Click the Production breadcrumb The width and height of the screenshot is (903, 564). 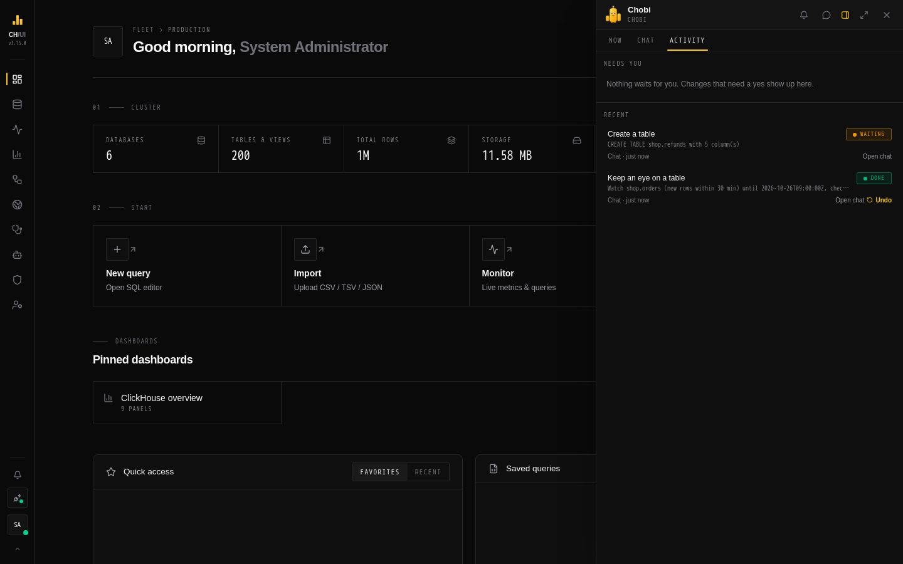pyautogui.click(x=189, y=30)
